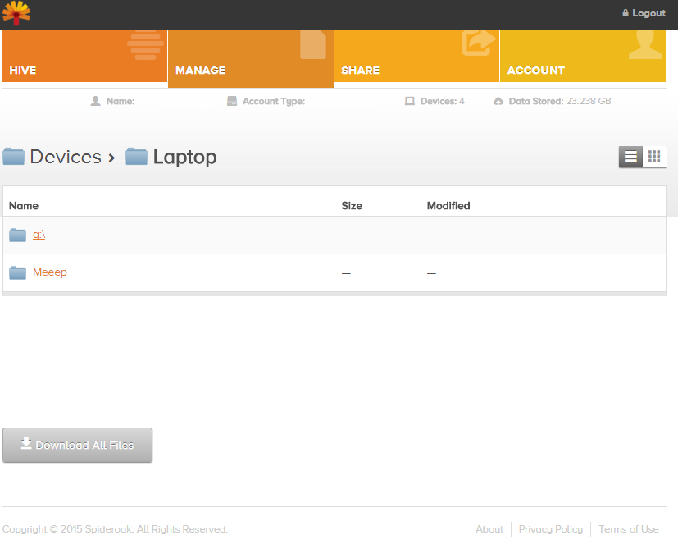The height and width of the screenshot is (549, 678).
Task: Switch to the MANAGE tab
Action: (x=251, y=59)
